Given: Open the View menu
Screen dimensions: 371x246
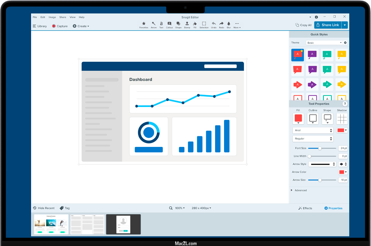Looking at the screenshot, I should point(72,17).
